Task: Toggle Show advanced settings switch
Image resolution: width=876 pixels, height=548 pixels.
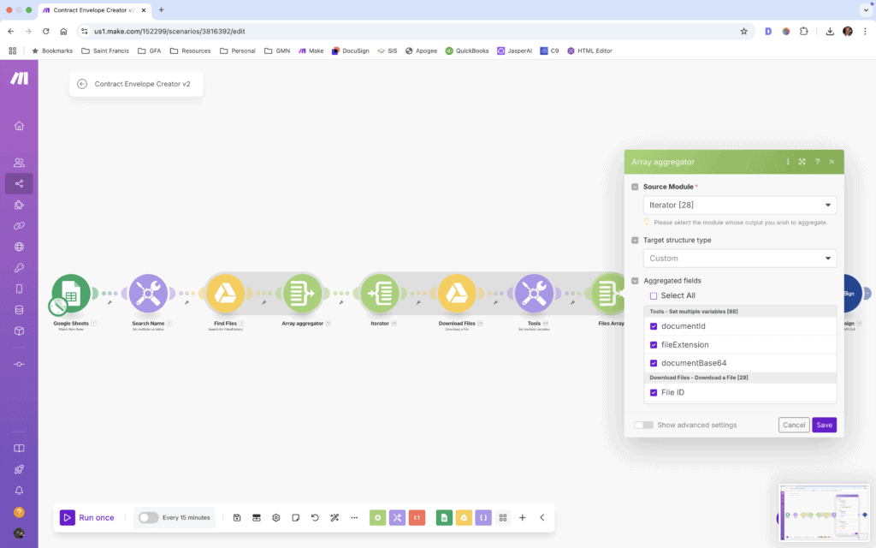Action: click(x=643, y=425)
